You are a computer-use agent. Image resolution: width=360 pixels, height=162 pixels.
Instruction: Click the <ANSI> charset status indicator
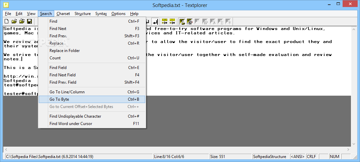298,157
